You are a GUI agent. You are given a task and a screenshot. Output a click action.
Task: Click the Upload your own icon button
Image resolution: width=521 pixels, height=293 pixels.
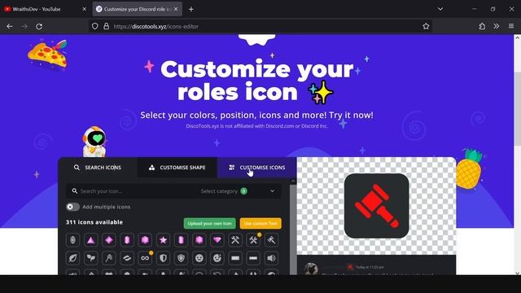[x=210, y=223]
